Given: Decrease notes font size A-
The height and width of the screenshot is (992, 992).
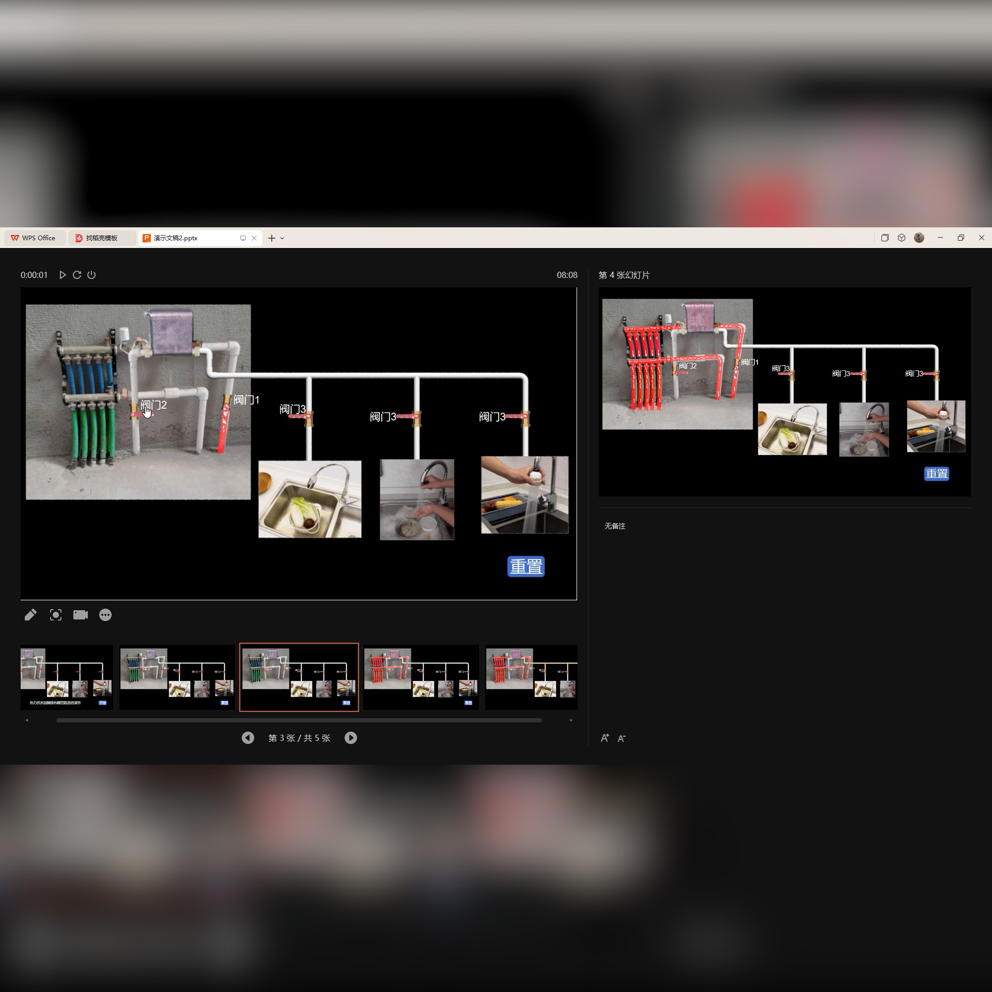Looking at the screenshot, I should coord(622,739).
